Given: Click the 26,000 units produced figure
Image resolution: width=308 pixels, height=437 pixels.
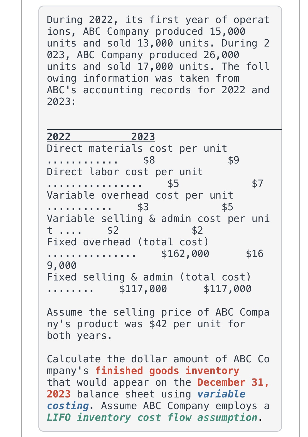Looking at the screenshot, I should [221, 55].
